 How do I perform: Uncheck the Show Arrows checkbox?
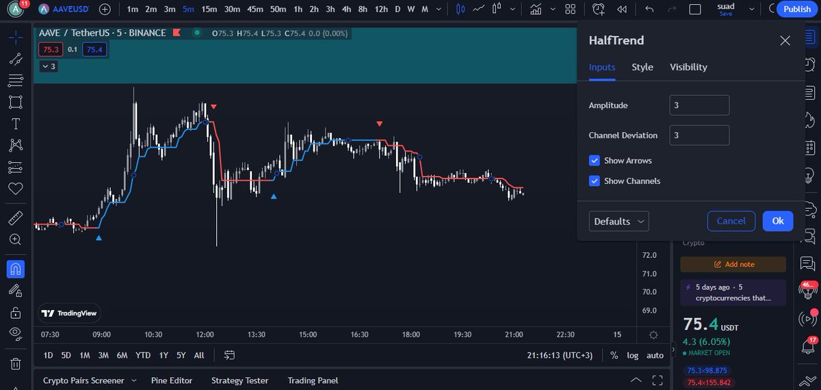595,161
